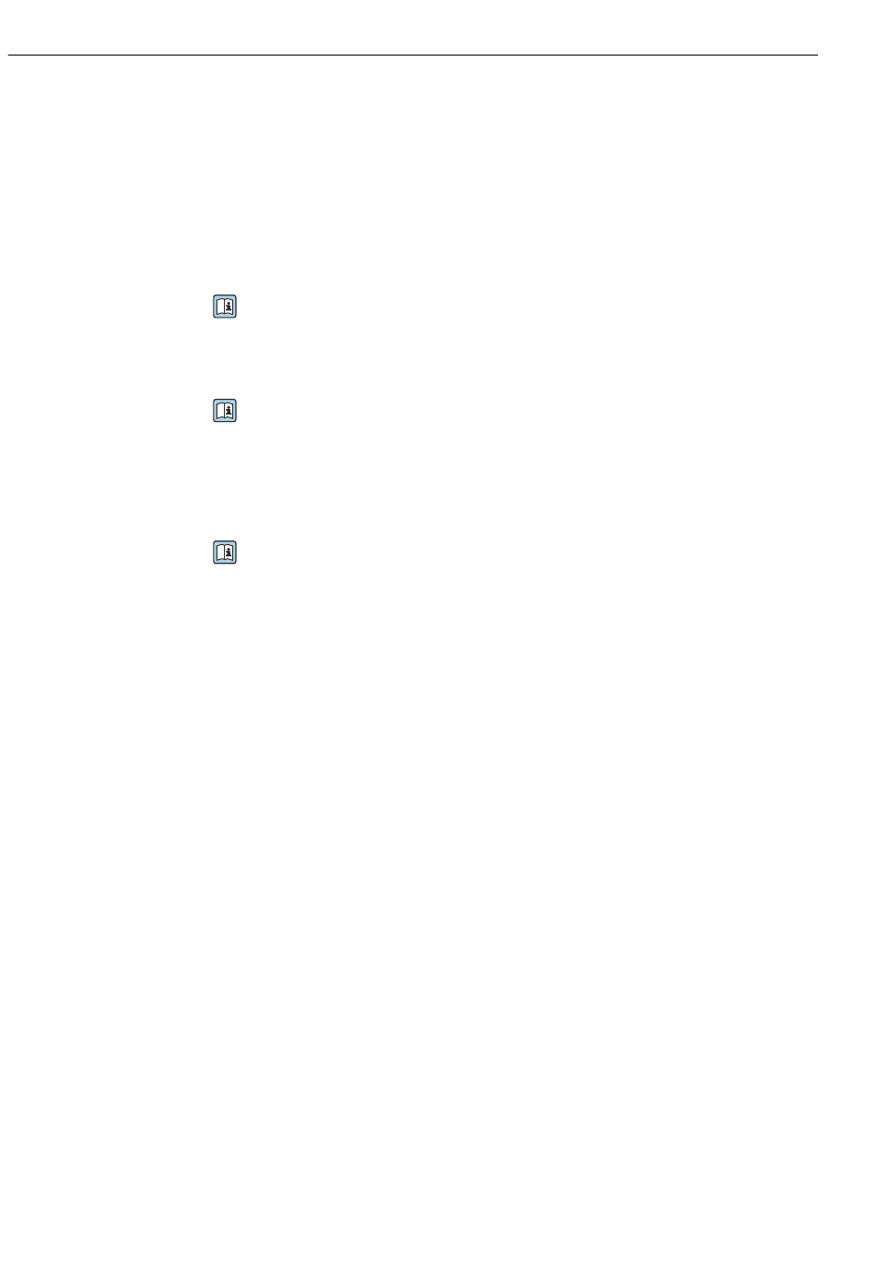Viewport: 879px width, 1267px height.
Task: Click right end of the header divider
Action: pos(815,56)
